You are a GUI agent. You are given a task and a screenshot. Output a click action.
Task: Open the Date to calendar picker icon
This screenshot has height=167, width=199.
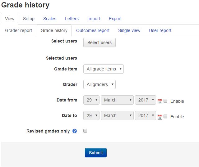point(160,117)
